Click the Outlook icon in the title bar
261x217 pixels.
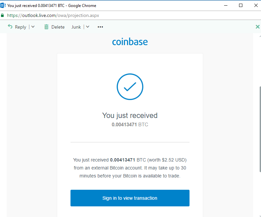coord(3,5)
